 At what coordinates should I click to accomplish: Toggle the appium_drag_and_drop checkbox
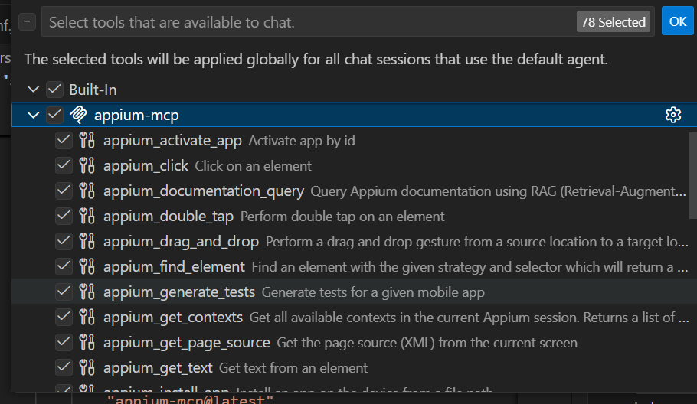point(64,242)
